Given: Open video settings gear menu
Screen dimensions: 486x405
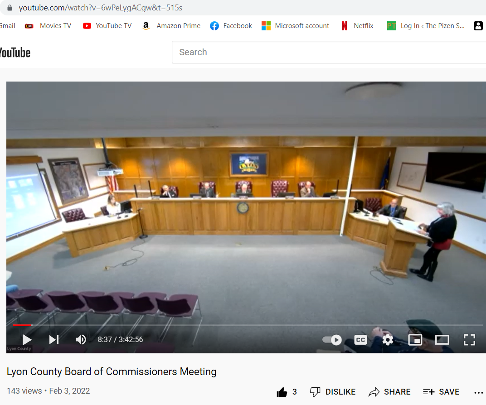Looking at the screenshot, I should 388,340.
